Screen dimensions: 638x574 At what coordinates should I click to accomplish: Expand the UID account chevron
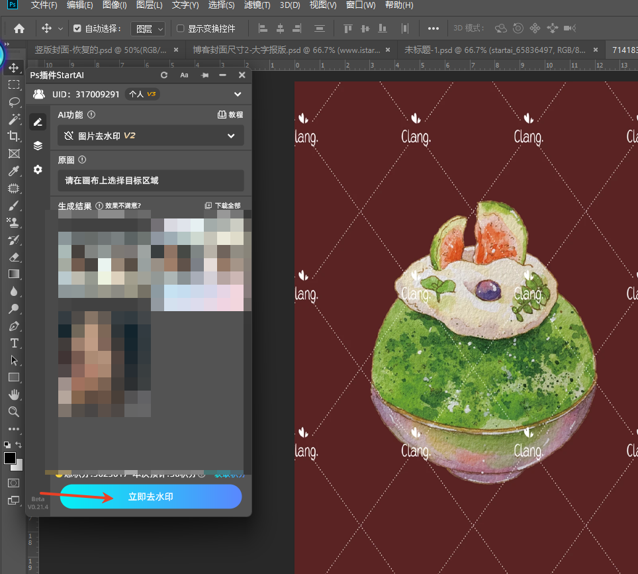[238, 95]
